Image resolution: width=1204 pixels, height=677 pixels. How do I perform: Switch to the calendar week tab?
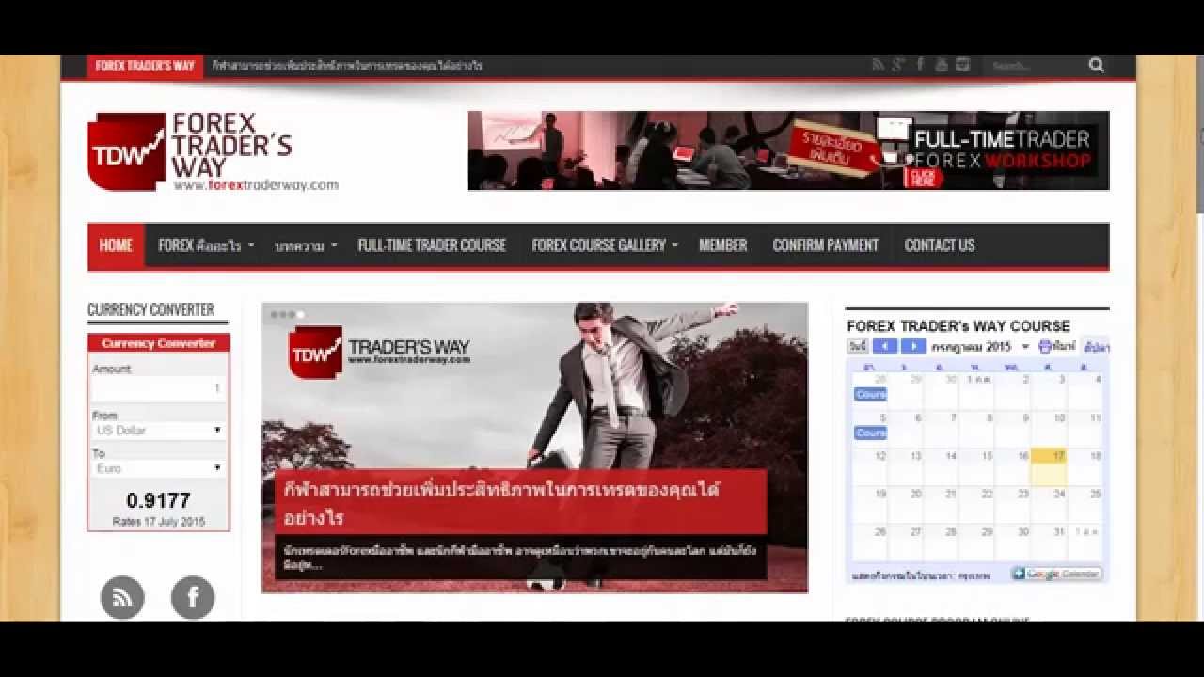tap(1097, 347)
